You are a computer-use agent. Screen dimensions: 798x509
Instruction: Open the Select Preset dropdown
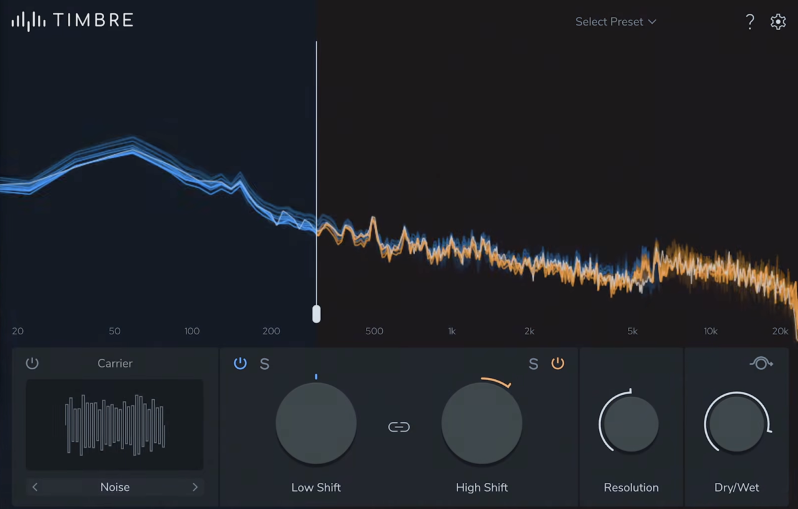pyautogui.click(x=615, y=22)
